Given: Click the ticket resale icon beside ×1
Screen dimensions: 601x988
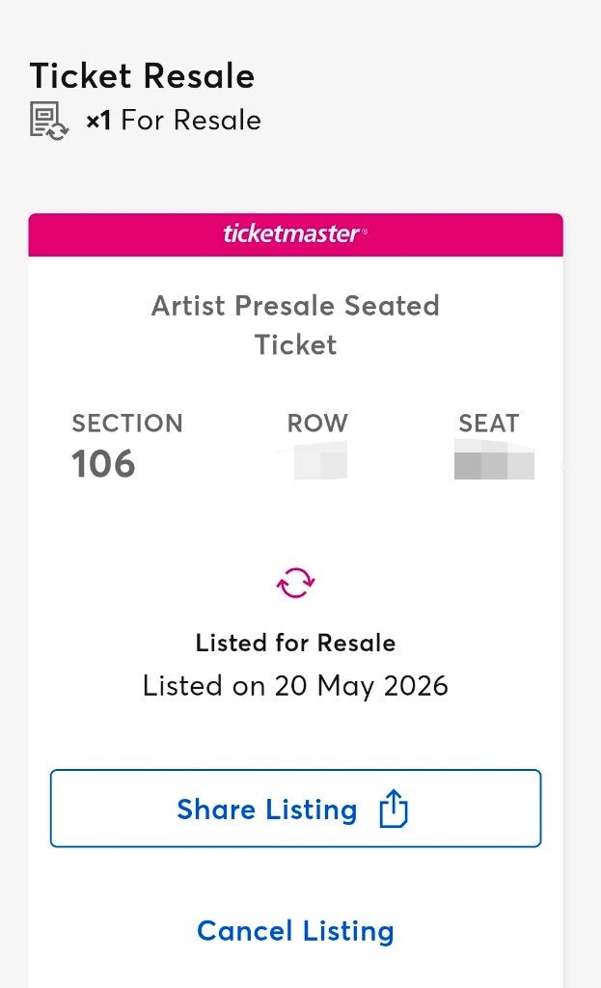Looking at the screenshot, I should pyautogui.click(x=49, y=121).
